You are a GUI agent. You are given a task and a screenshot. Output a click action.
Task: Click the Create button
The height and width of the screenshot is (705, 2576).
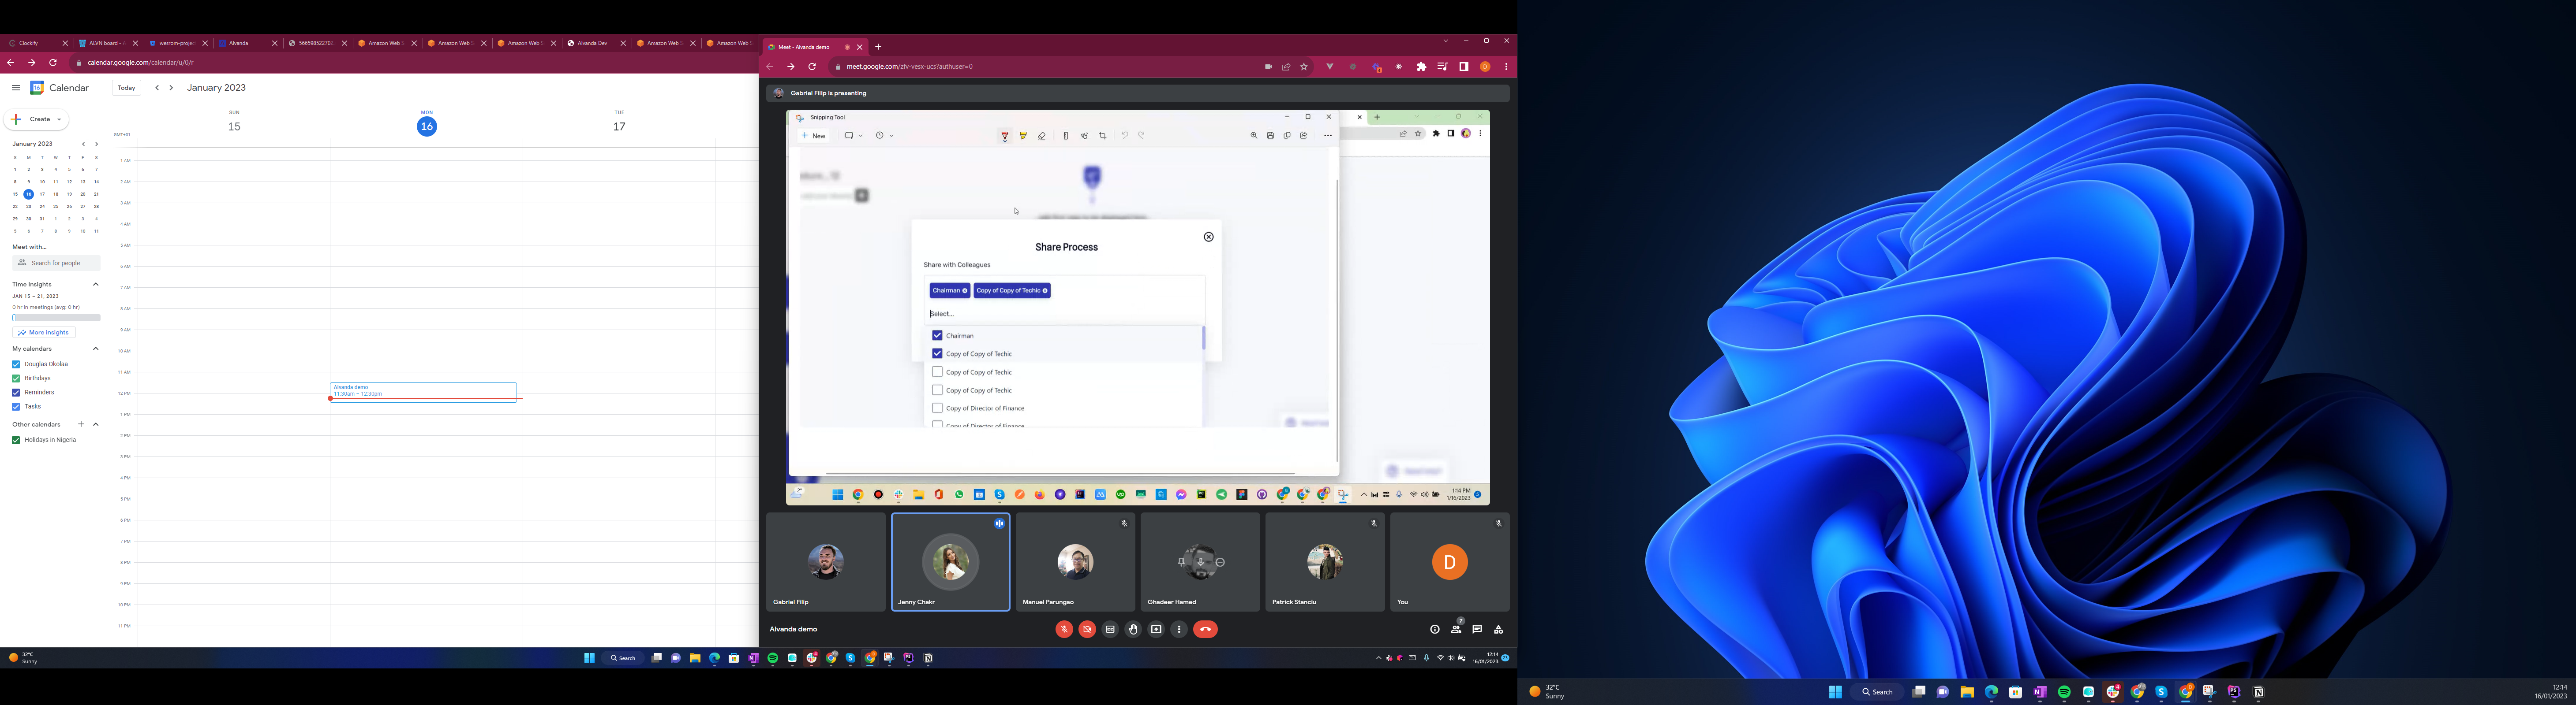pos(36,120)
